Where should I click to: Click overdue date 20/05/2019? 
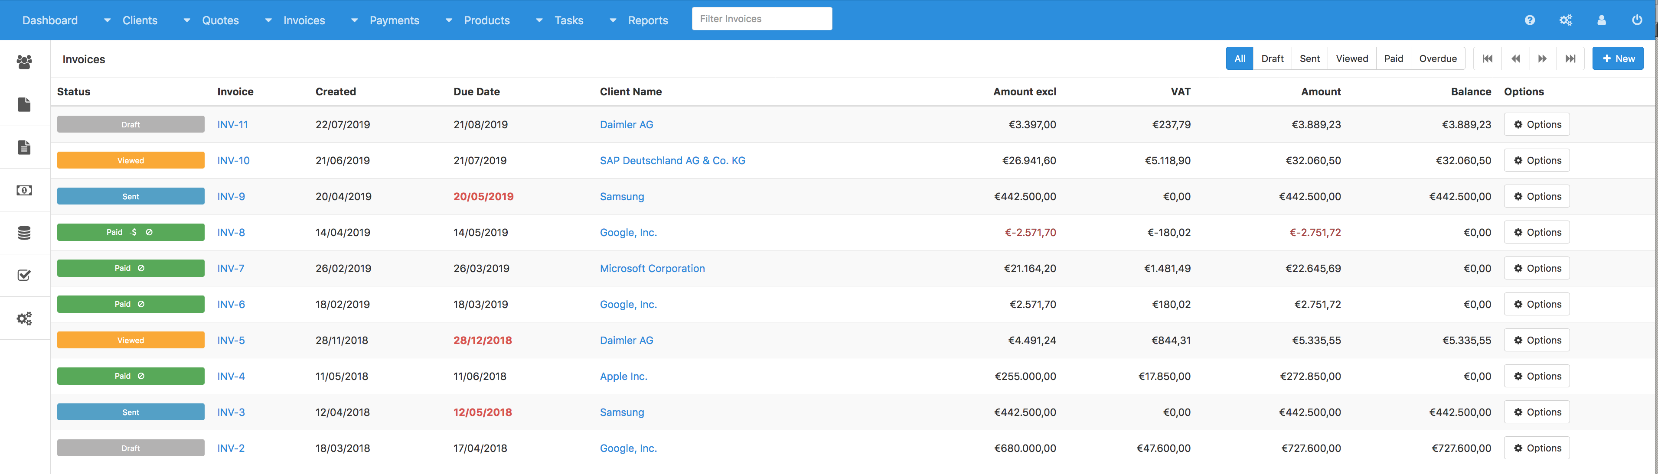(x=483, y=197)
